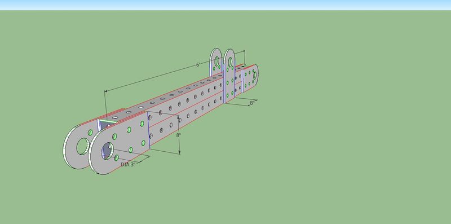Click the 6' length dimension label
The image size is (451, 224).
pyautogui.click(x=198, y=65)
